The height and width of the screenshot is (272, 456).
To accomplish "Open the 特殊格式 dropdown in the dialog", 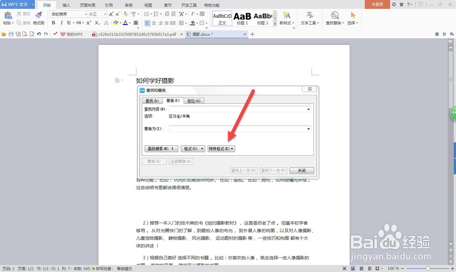I will (x=221, y=149).
